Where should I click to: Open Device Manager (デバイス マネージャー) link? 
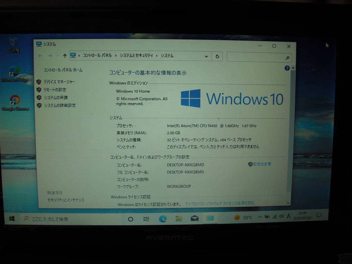[x=59, y=82]
